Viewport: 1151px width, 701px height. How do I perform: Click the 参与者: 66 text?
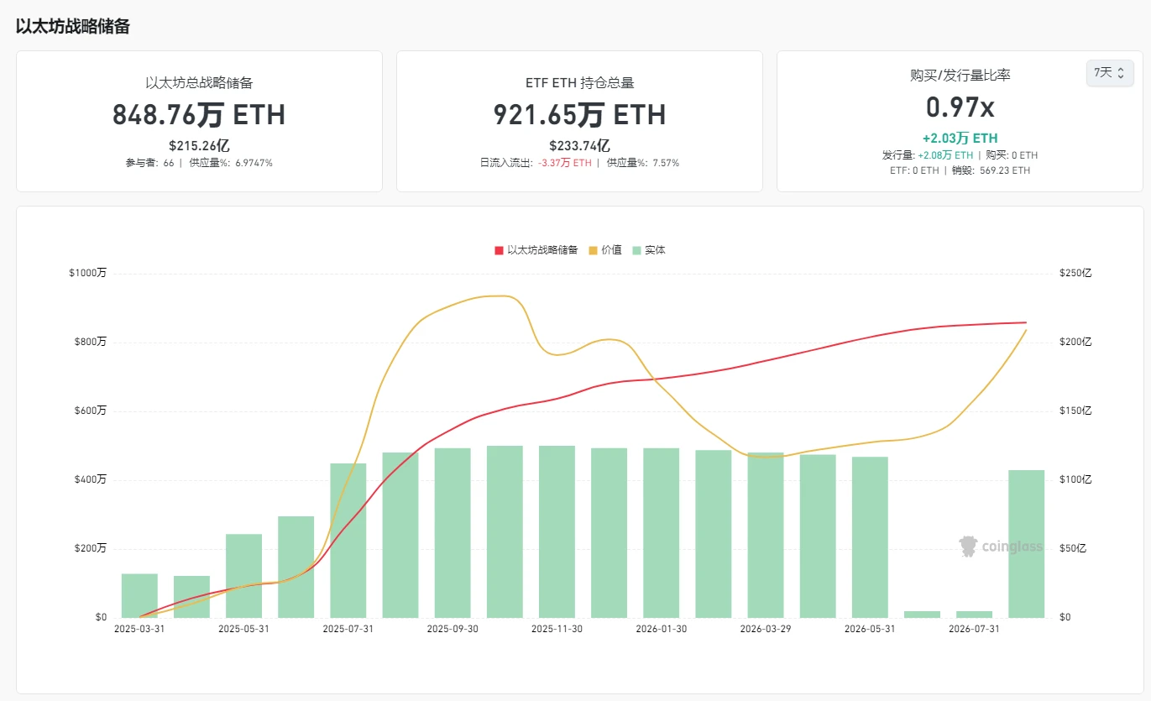point(150,163)
